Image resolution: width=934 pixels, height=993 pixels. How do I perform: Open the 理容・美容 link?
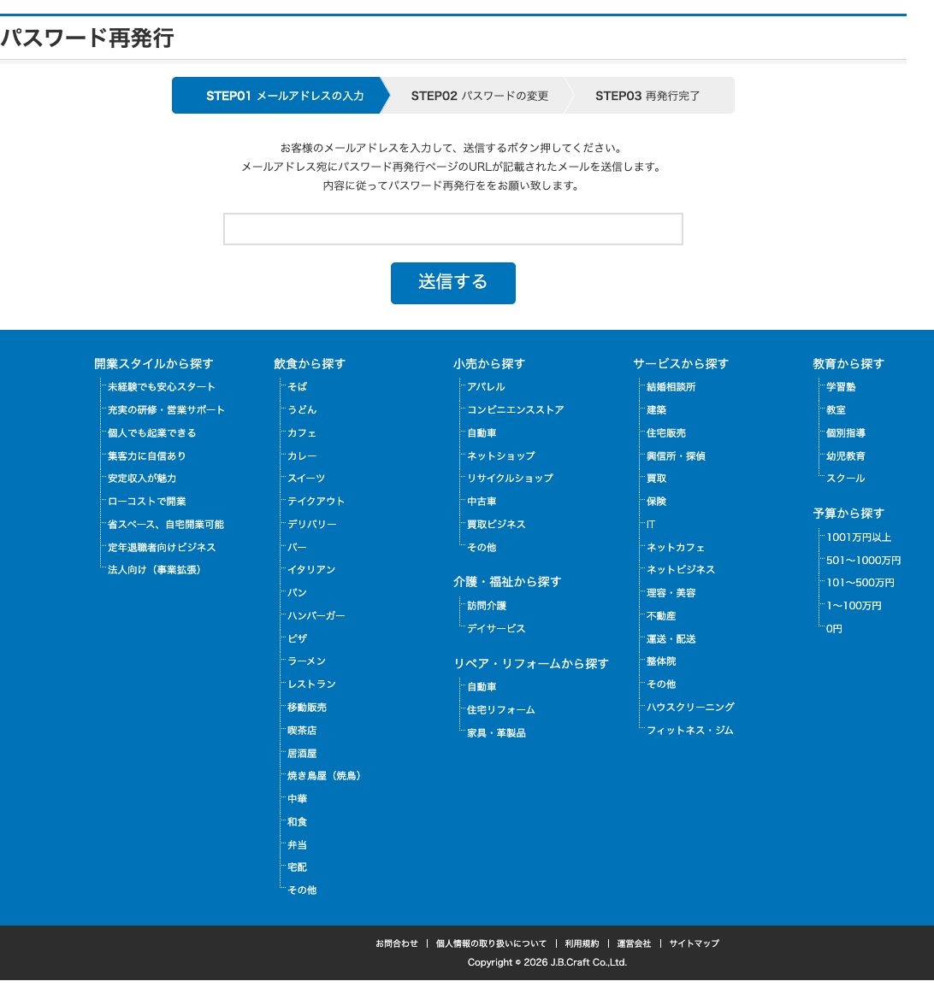tap(671, 593)
